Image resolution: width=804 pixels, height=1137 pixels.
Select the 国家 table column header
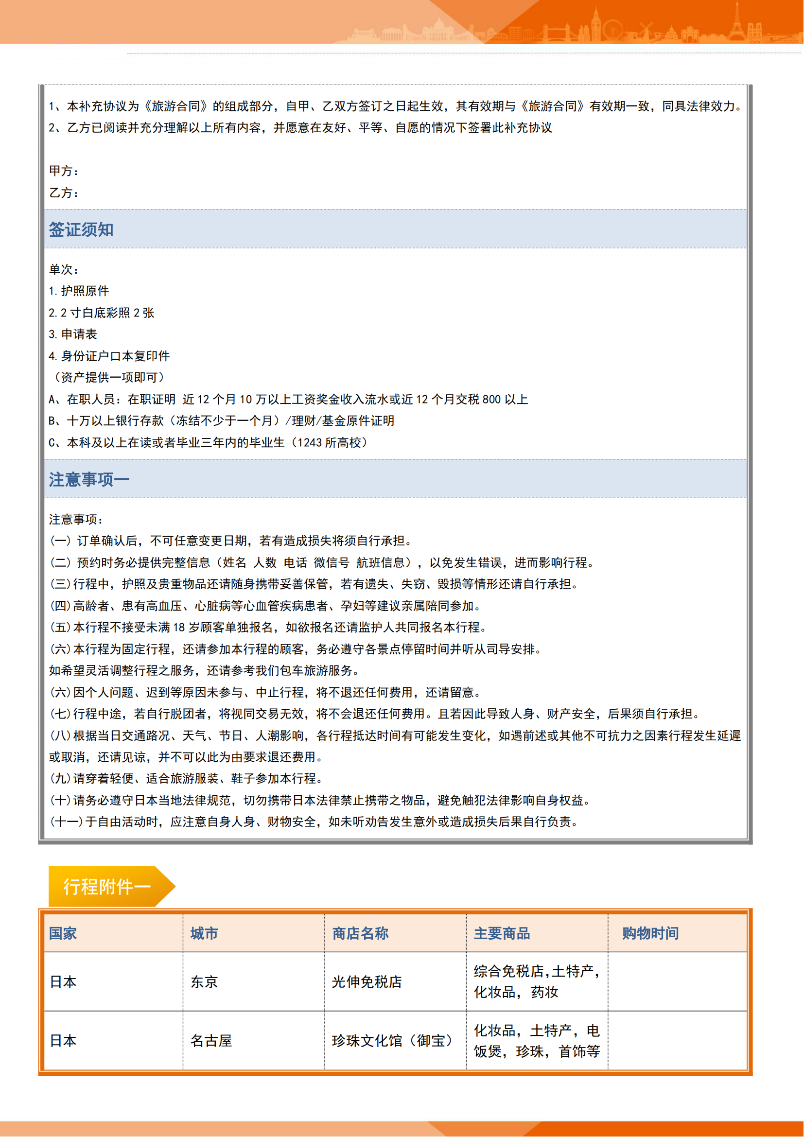pos(63,933)
